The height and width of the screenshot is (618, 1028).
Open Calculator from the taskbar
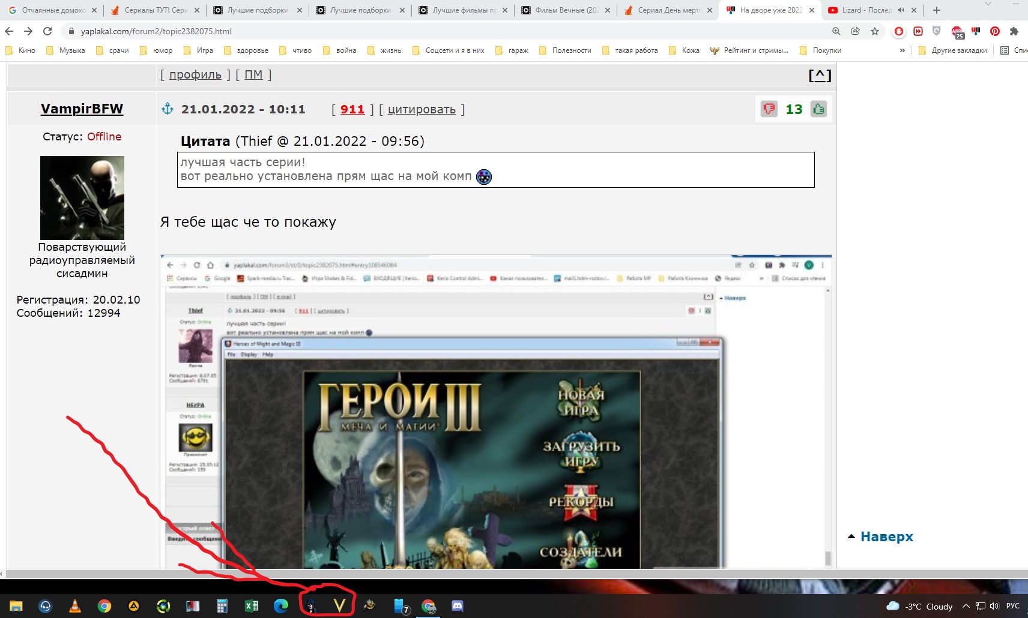(x=222, y=606)
